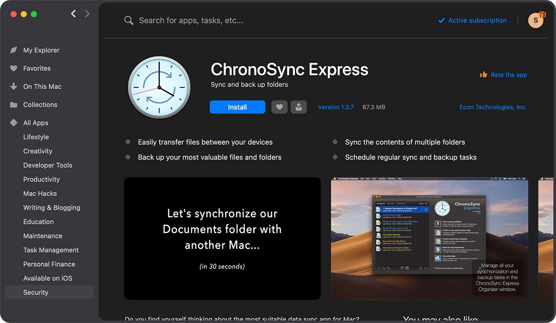Open Econ Technologies, Inc. developer link

(493, 107)
